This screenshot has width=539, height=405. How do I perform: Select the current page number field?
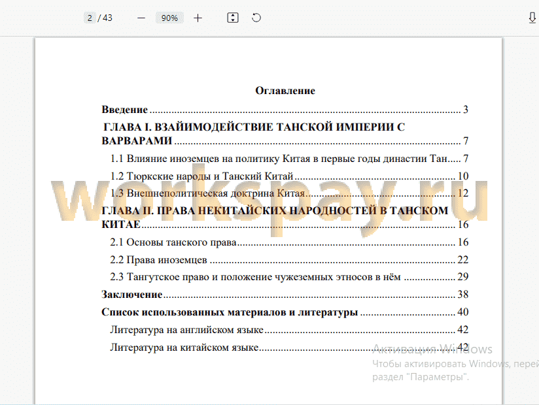(90, 18)
